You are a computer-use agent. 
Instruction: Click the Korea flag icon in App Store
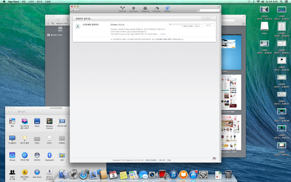point(214,158)
